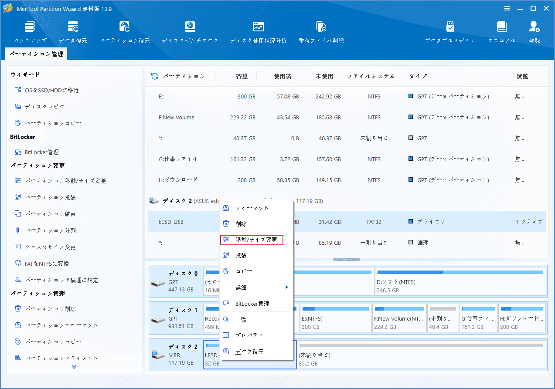This screenshot has height=389, width=555.
Task: Click the ディスク 0 disk icon in the map
Action: coord(158,283)
